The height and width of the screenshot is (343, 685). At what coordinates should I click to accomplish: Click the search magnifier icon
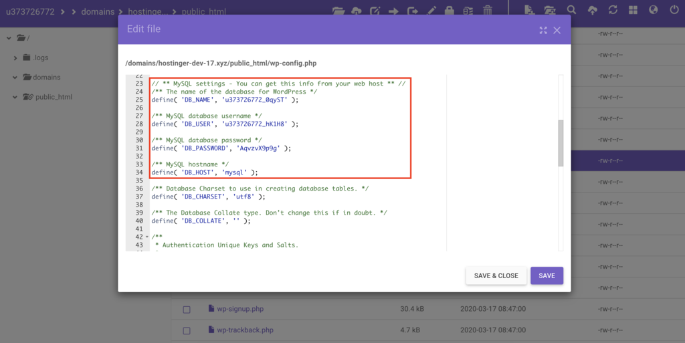click(571, 9)
